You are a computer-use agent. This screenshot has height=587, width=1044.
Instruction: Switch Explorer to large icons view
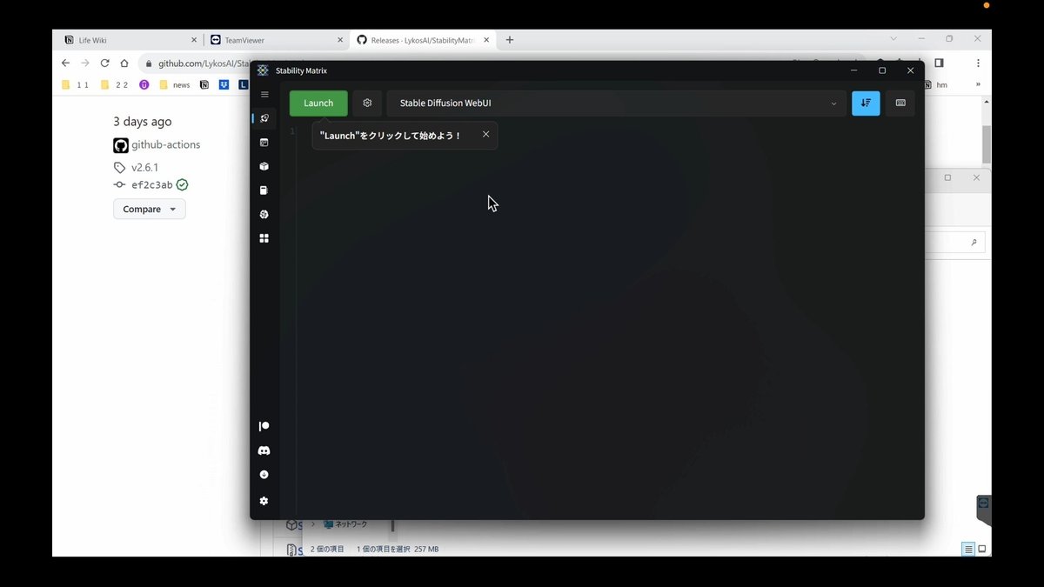tap(982, 549)
